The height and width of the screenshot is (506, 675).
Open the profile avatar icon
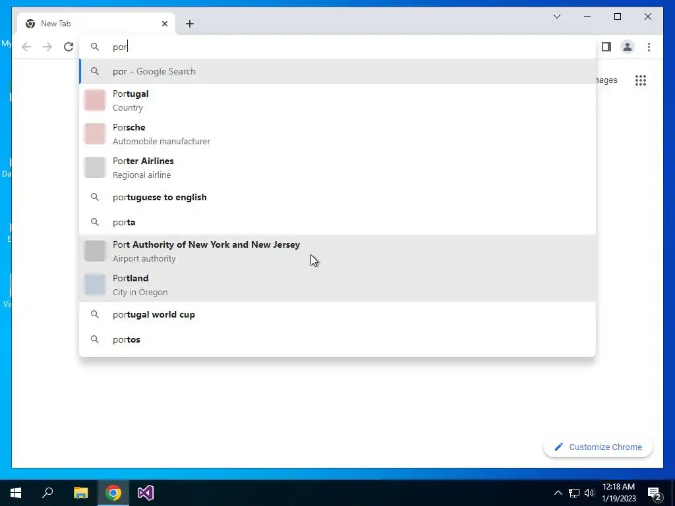tap(628, 47)
